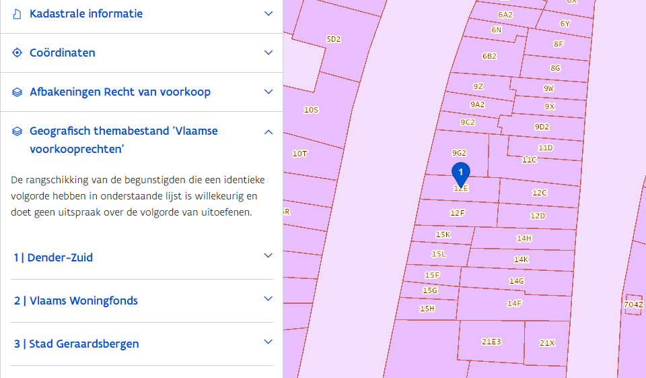Click the Afbakeningen Recht van voorkoop layers icon
Viewport: 646px width, 378px height.
coord(17,92)
